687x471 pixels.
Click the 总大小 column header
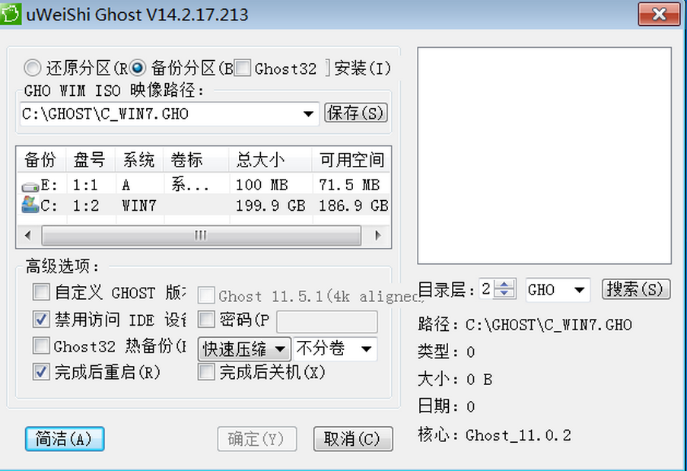click(x=270, y=160)
